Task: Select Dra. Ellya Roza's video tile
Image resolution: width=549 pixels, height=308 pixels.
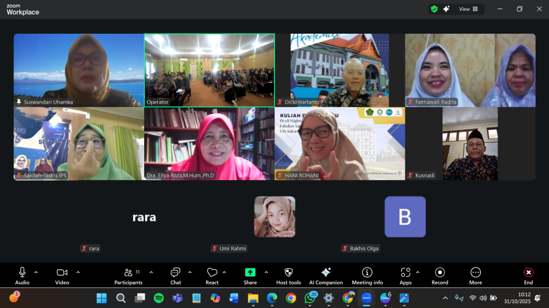Action: (209, 143)
